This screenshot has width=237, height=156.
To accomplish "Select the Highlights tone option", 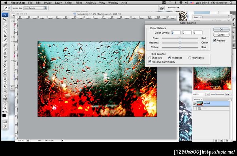I will pos(190,58).
